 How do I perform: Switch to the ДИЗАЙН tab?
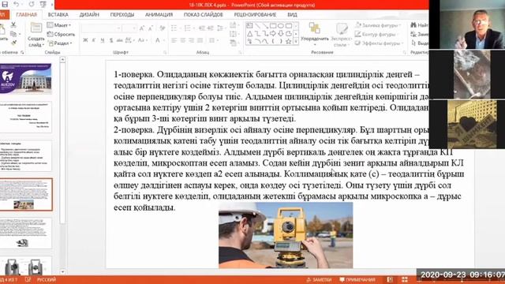pyautogui.click(x=89, y=15)
